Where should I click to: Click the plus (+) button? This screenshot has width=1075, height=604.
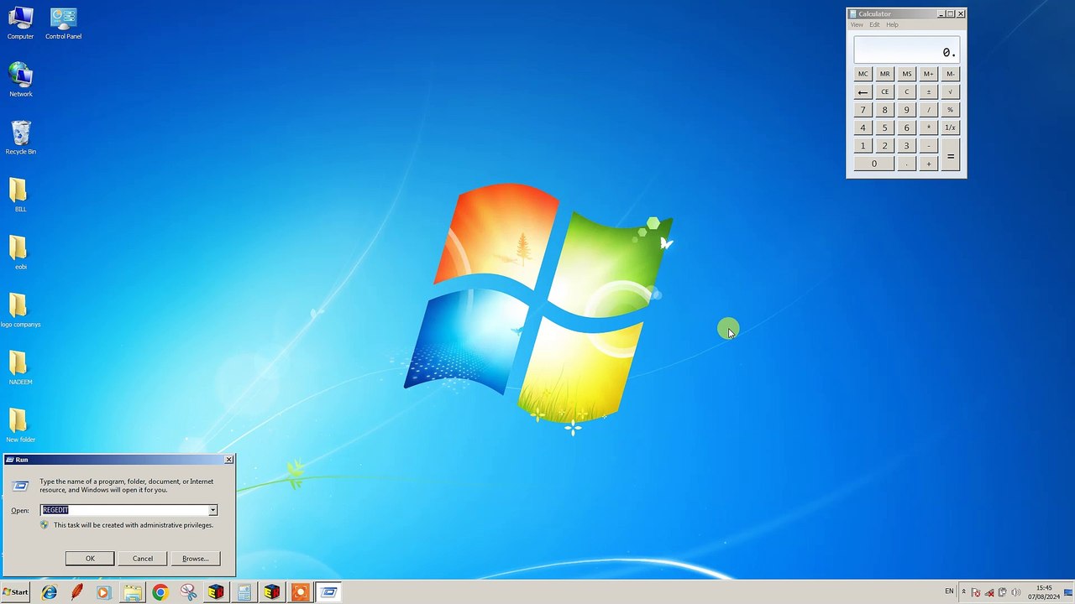928,164
